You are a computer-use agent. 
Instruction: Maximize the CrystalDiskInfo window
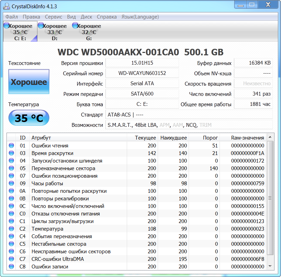point(252,5)
